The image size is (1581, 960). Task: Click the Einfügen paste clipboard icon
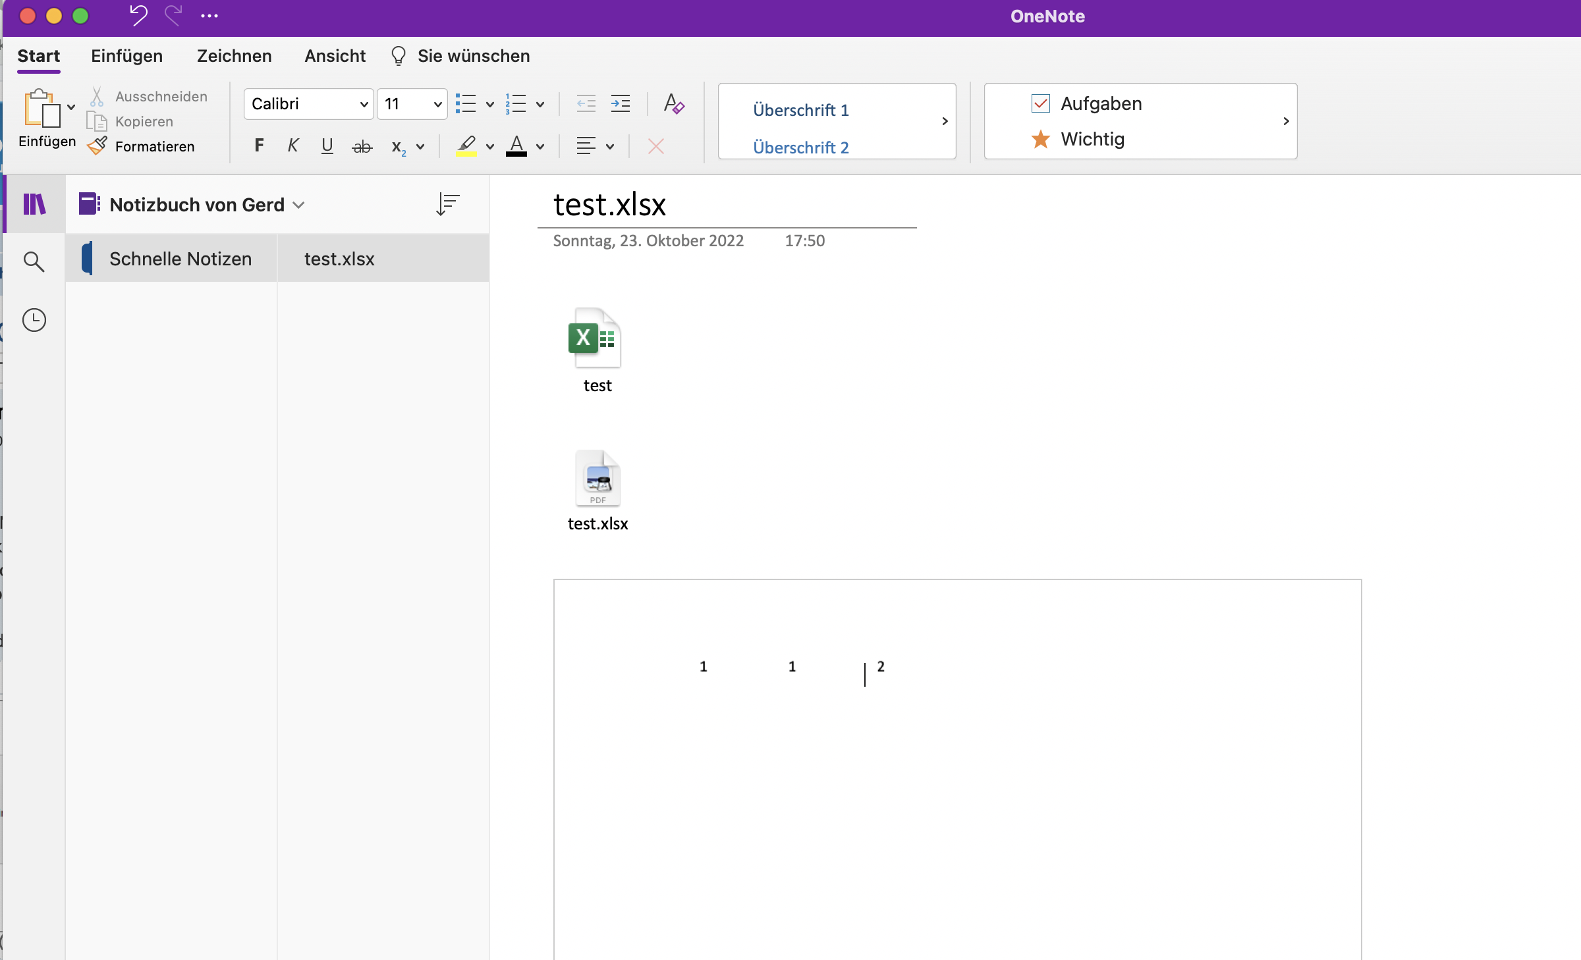coord(42,108)
